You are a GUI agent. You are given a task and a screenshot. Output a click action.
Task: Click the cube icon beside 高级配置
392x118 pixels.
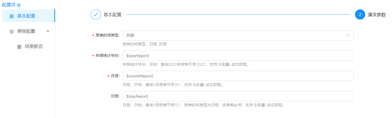(x=11, y=31)
